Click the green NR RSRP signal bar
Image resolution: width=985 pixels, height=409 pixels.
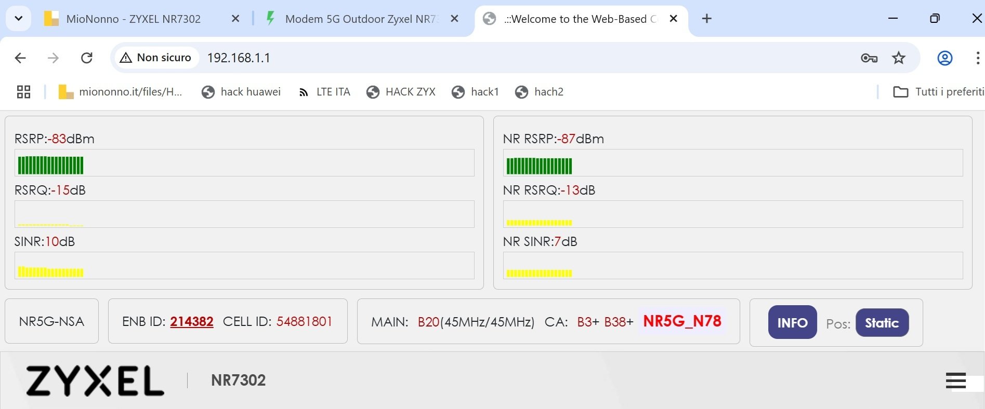(540, 166)
